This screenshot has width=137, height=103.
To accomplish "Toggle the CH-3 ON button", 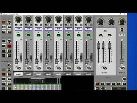I will pos(38,35).
